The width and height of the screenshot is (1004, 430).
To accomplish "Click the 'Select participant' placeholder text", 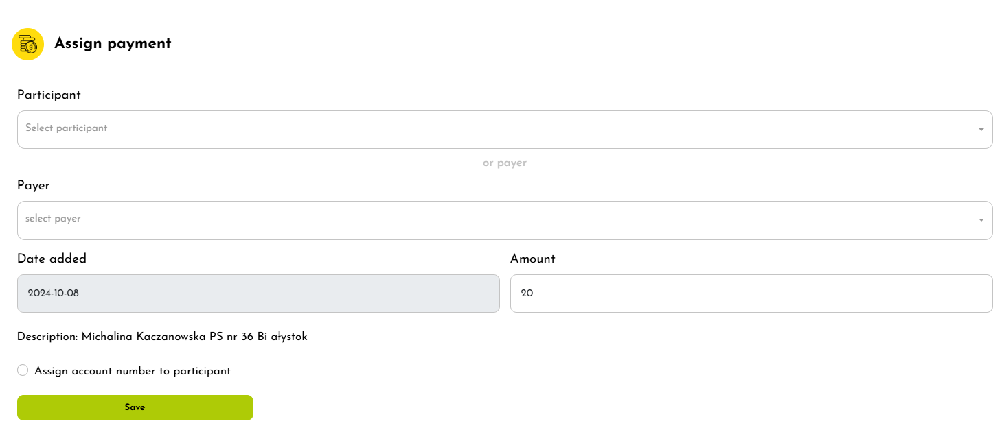I will (x=67, y=128).
